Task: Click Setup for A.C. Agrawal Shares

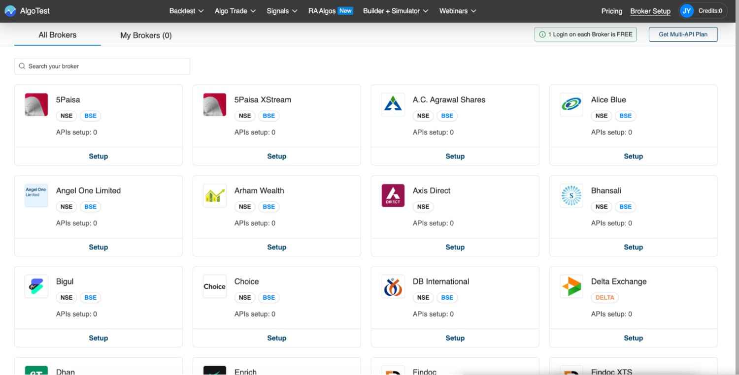Action: click(x=455, y=156)
